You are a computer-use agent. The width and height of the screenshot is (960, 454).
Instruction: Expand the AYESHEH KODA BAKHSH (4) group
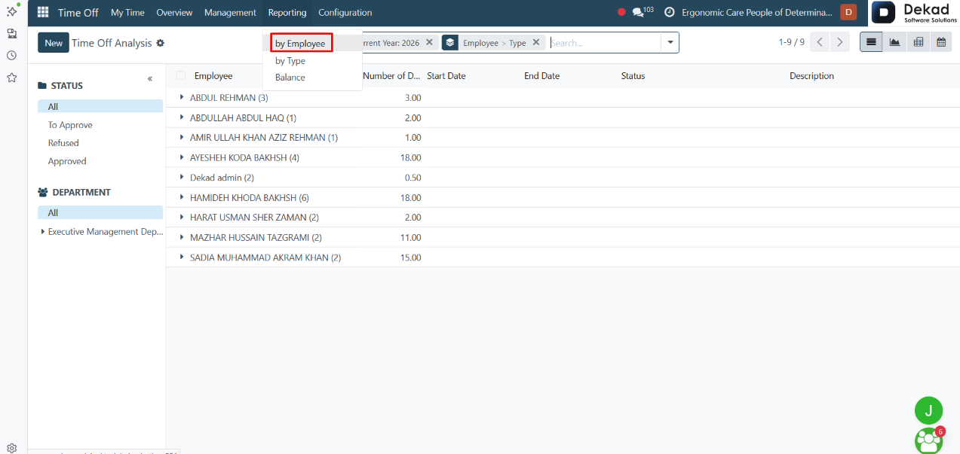pyautogui.click(x=182, y=157)
